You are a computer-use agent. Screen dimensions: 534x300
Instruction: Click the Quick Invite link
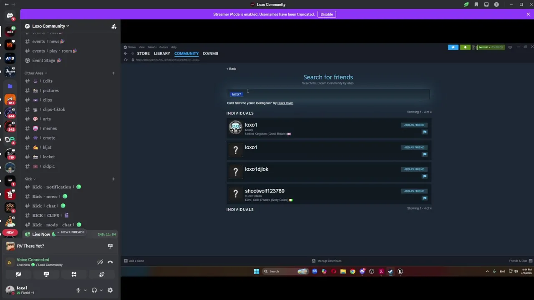pos(285,103)
